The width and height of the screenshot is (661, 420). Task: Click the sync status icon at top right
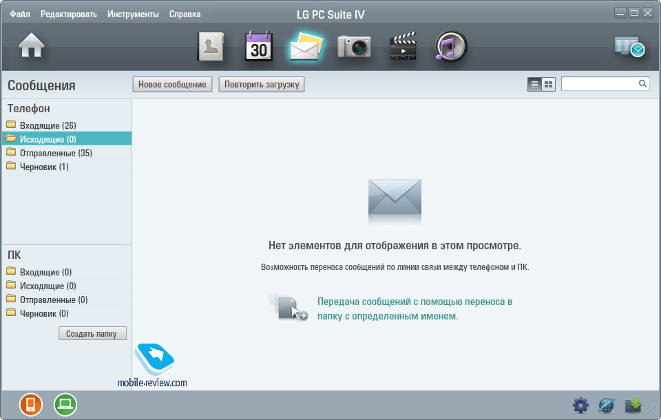tap(629, 46)
